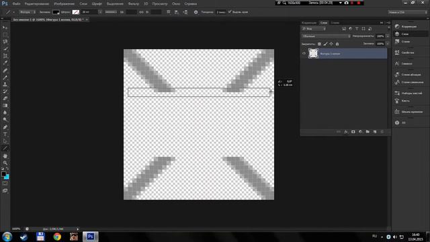Select the Quick Selection tool
Screen dimensions: 430x242
(5, 49)
